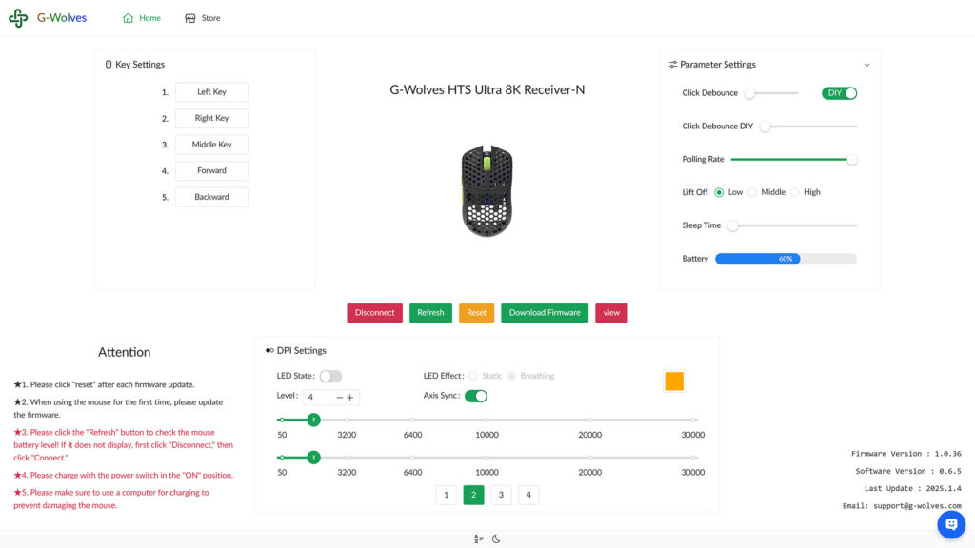Click the red Disconnect button

(x=374, y=313)
